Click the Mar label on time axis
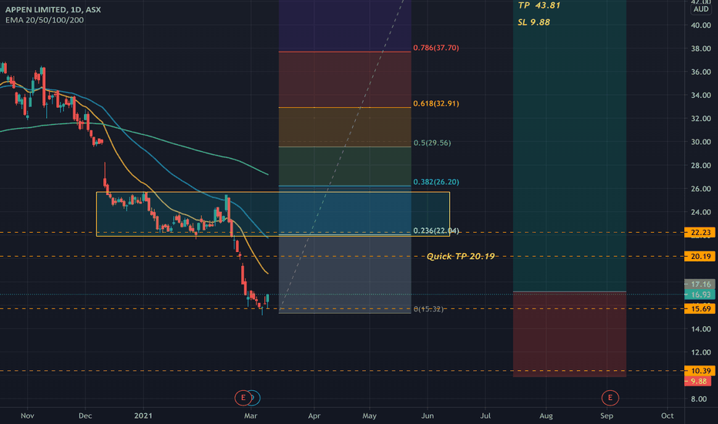This screenshot has width=718, height=424. click(250, 416)
